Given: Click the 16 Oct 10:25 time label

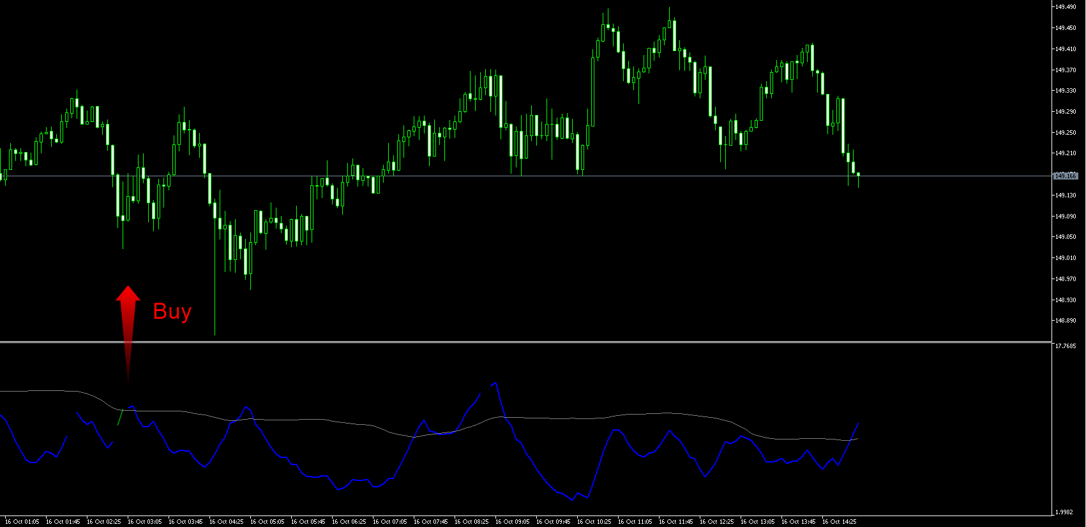Looking at the screenshot, I should tap(594, 522).
